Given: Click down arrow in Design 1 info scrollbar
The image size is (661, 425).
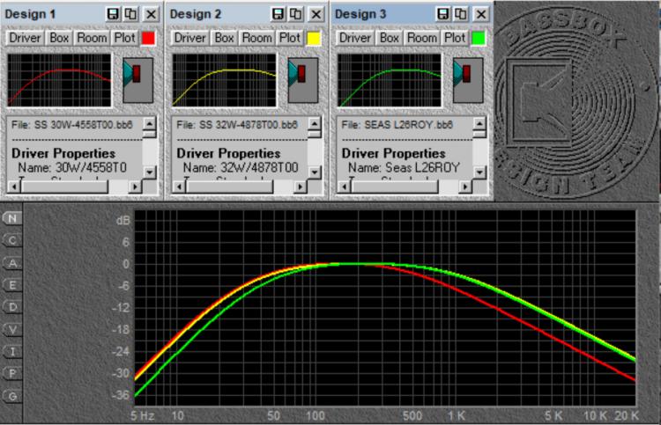Looking at the screenshot, I should [150, 172].
